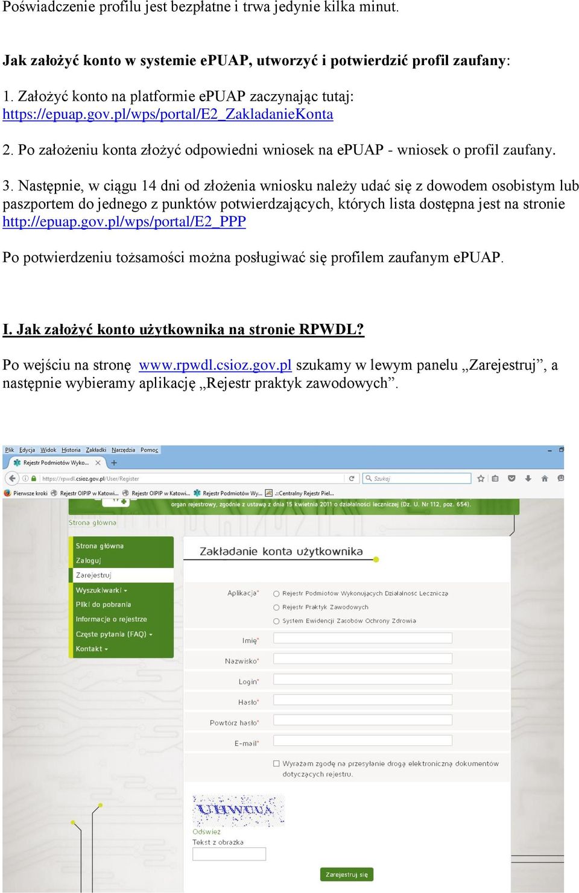The width and height of the screenshot is (579, 893).
Task: Click the captcha image
Action: coord(238,810)
